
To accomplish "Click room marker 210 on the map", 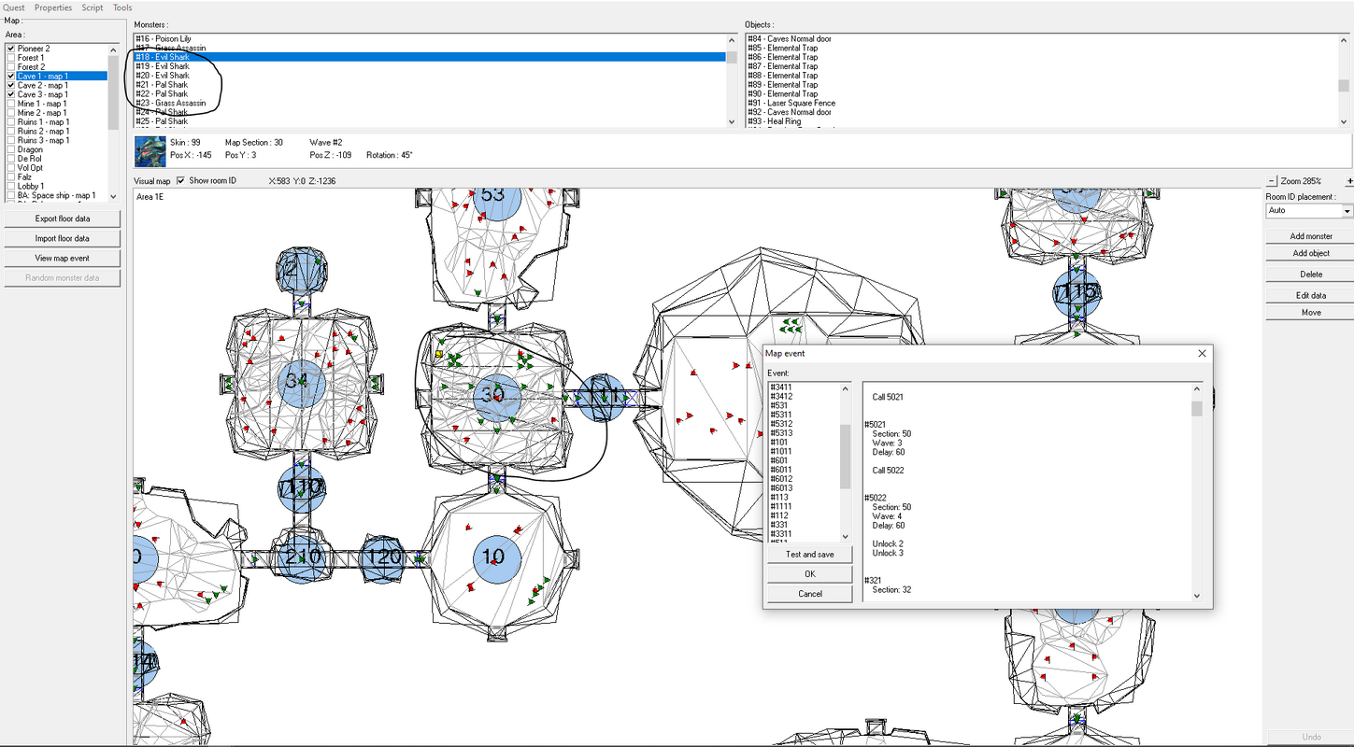I will [x=303, y=557].
